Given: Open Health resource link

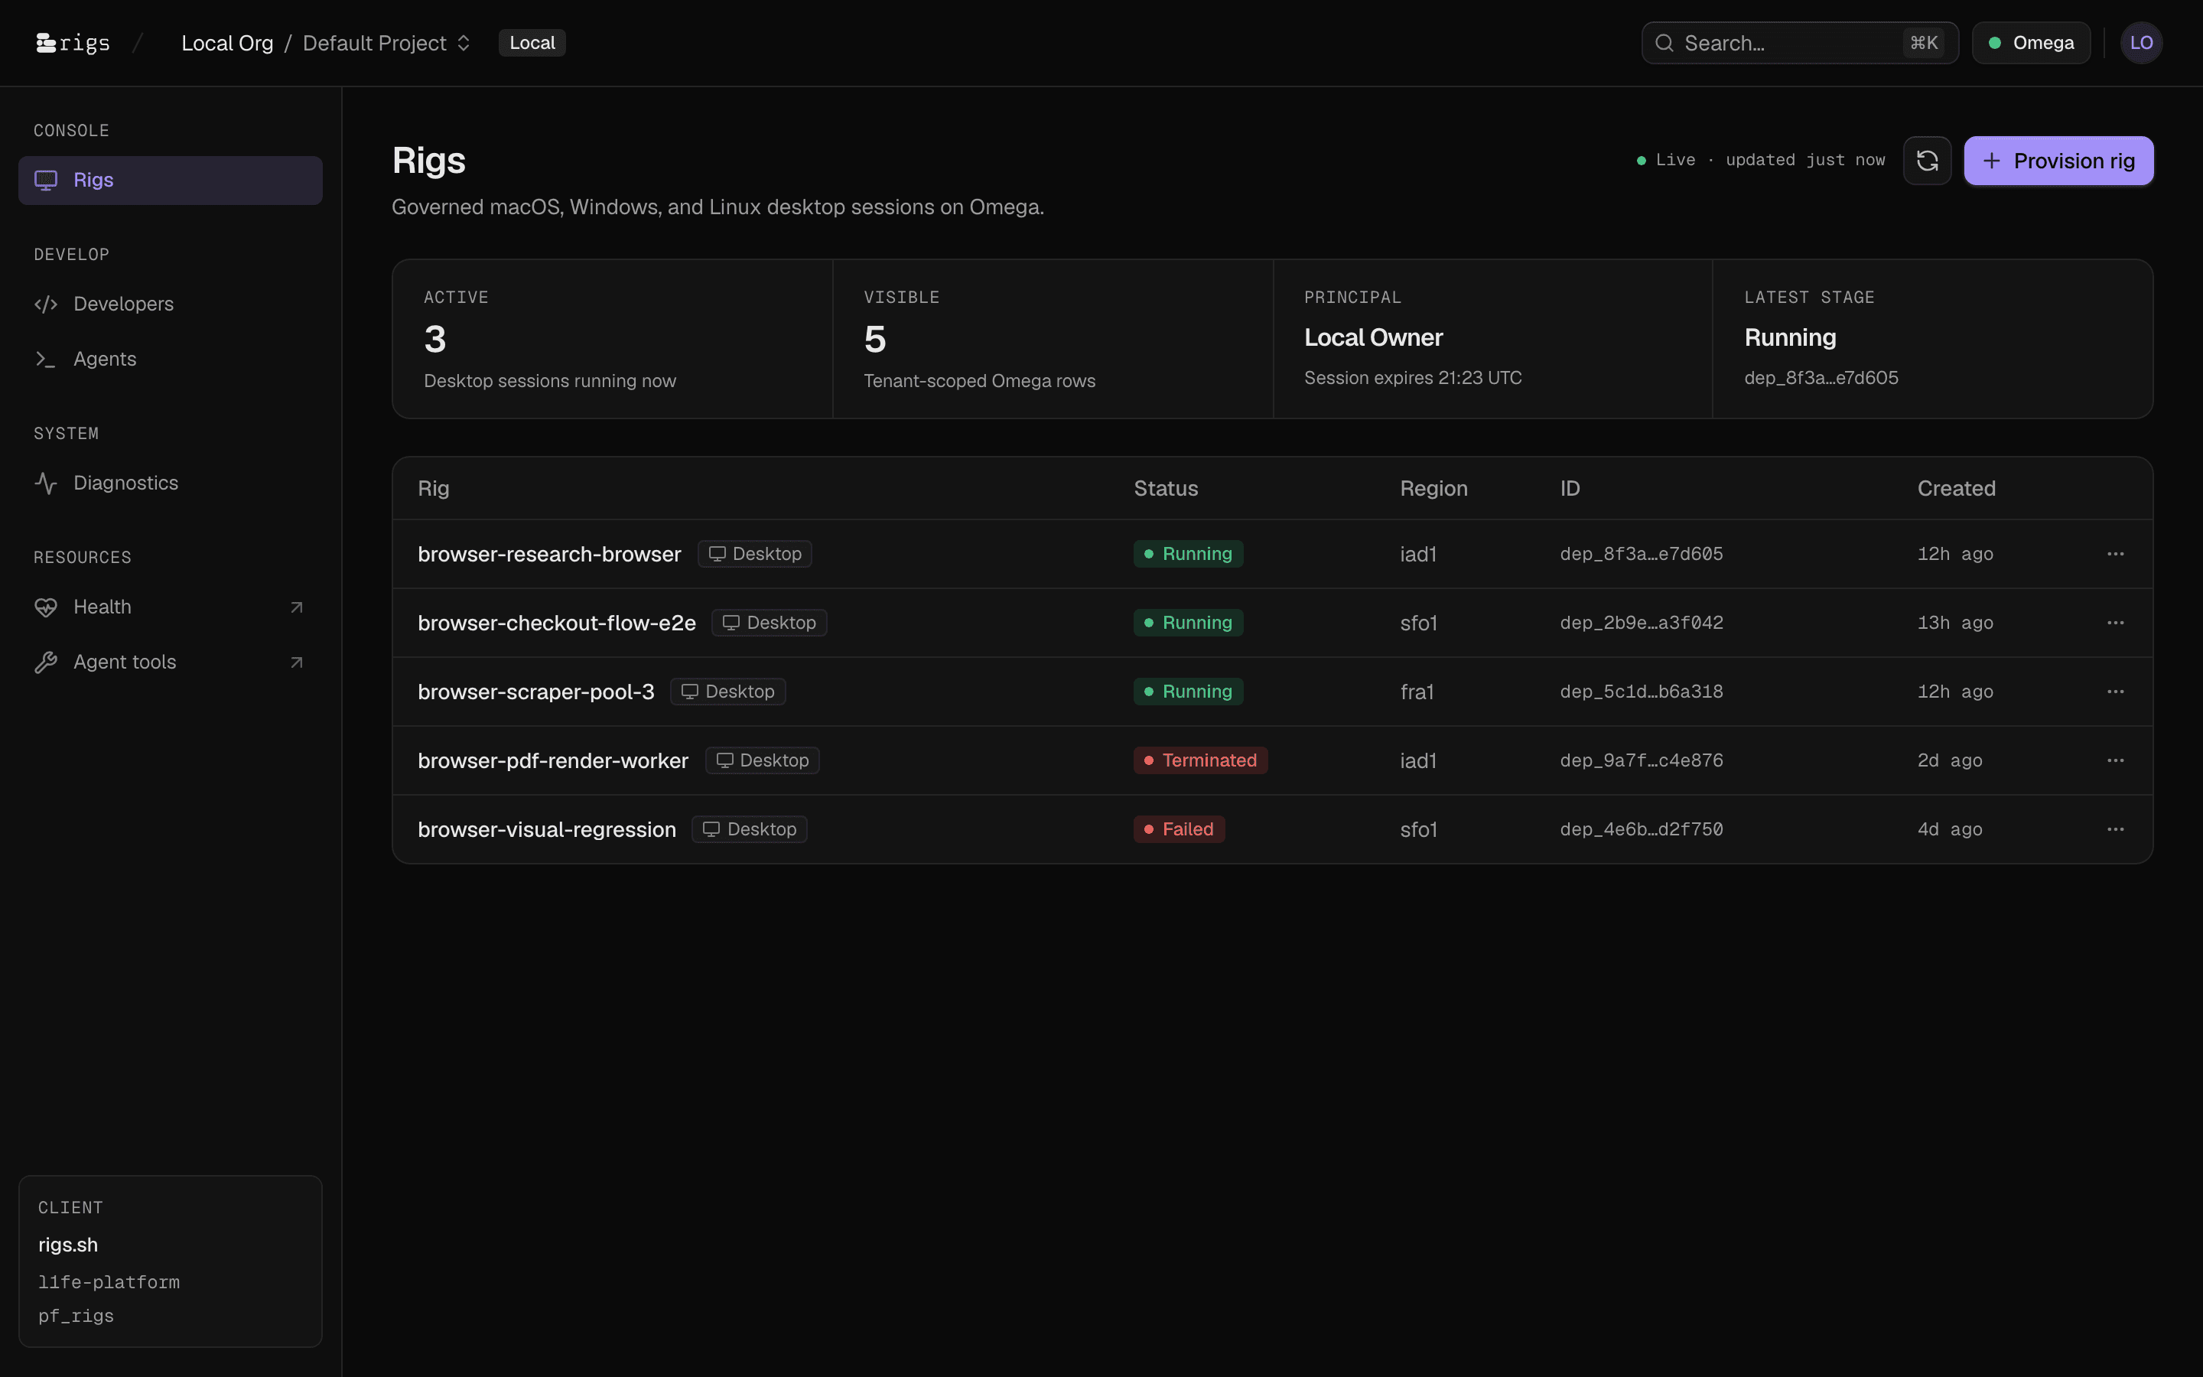Looking at the screenshot, I should [x=171, y=607].
